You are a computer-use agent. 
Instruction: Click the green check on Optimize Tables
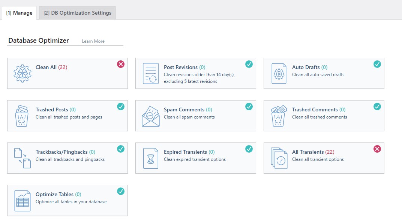coord(121,191)
